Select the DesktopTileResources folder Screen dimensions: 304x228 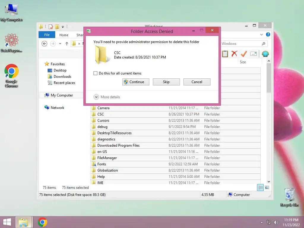pos(175,133)
